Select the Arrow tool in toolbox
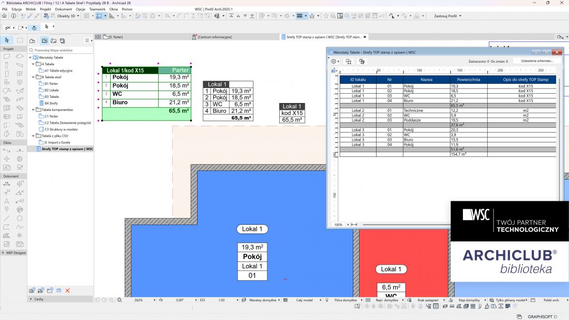The image size is (569, 320). [x=7, y=40]
